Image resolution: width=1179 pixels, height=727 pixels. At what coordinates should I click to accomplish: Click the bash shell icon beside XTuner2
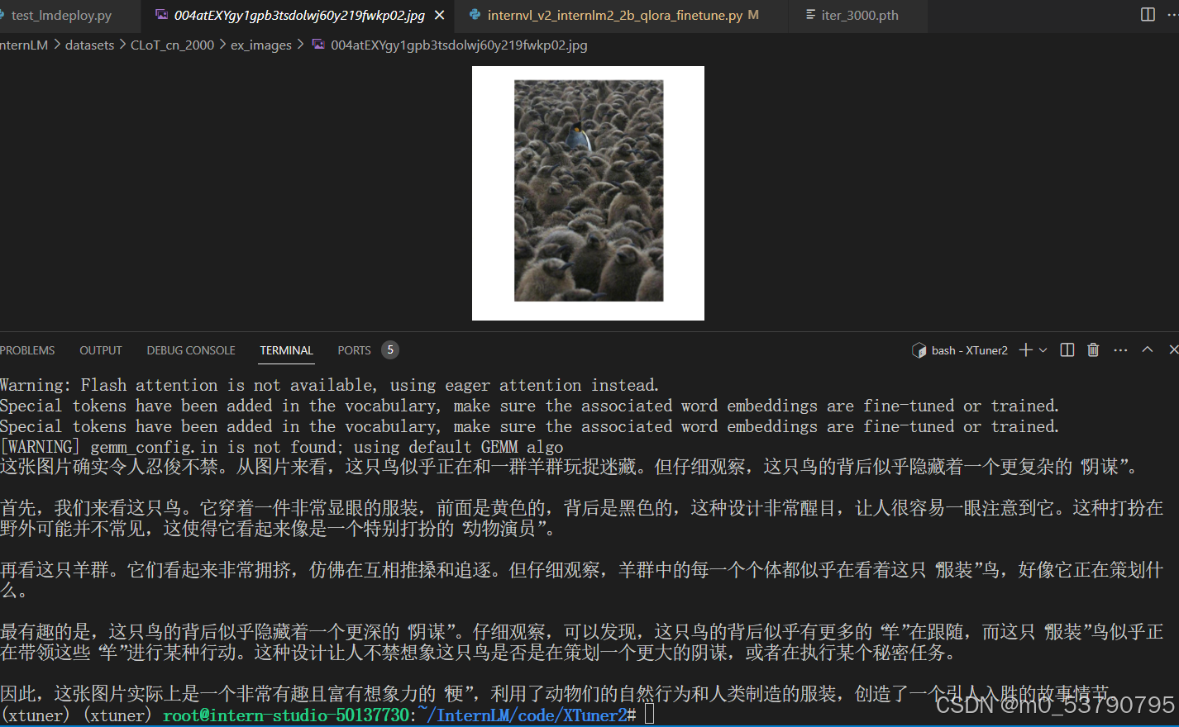point(919,349)
